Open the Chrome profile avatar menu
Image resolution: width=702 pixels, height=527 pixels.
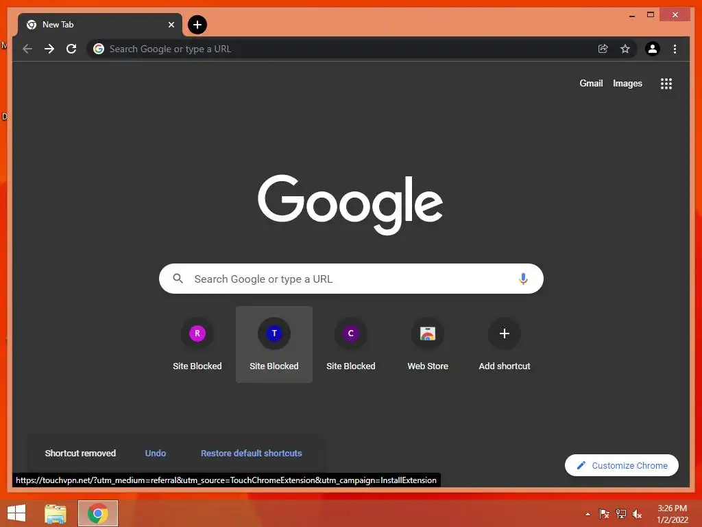tap(653, 49)
